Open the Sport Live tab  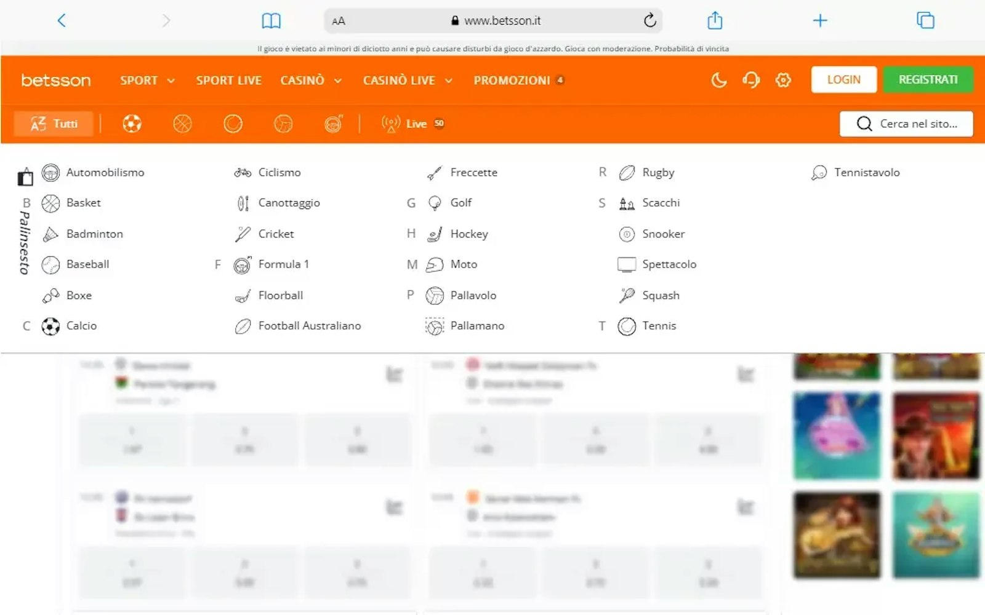pyautogui.click(x=228, y=81)
